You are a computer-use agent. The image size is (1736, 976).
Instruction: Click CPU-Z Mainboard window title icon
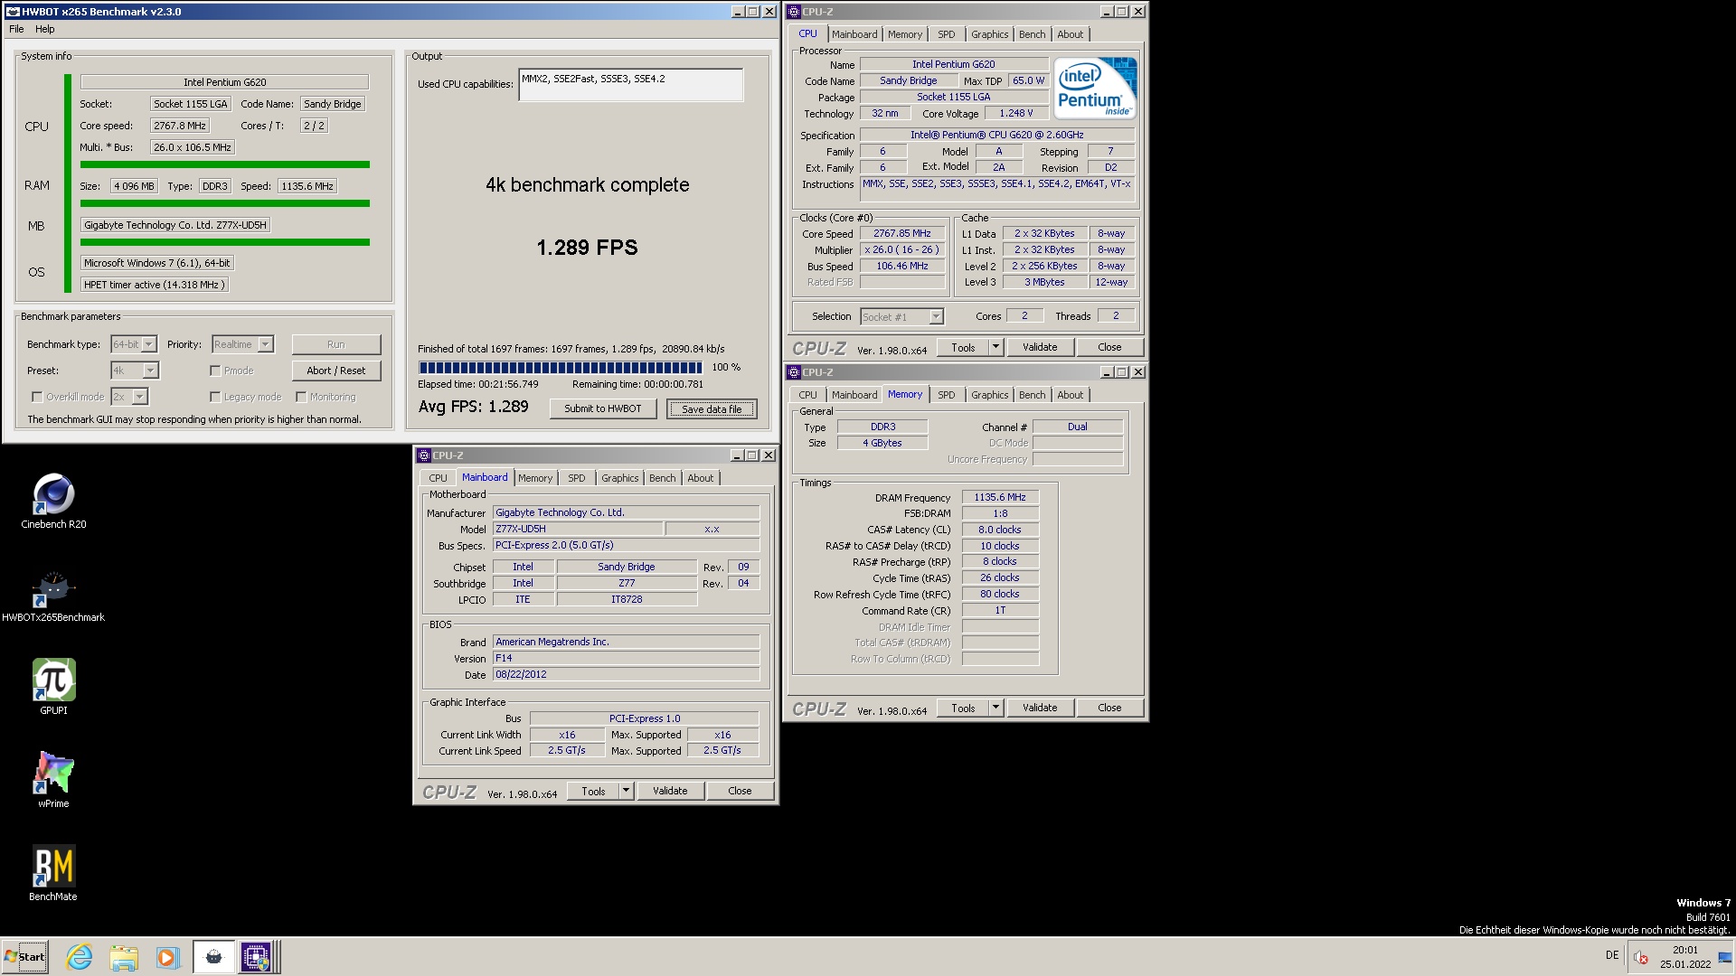[x=423, y=455]
